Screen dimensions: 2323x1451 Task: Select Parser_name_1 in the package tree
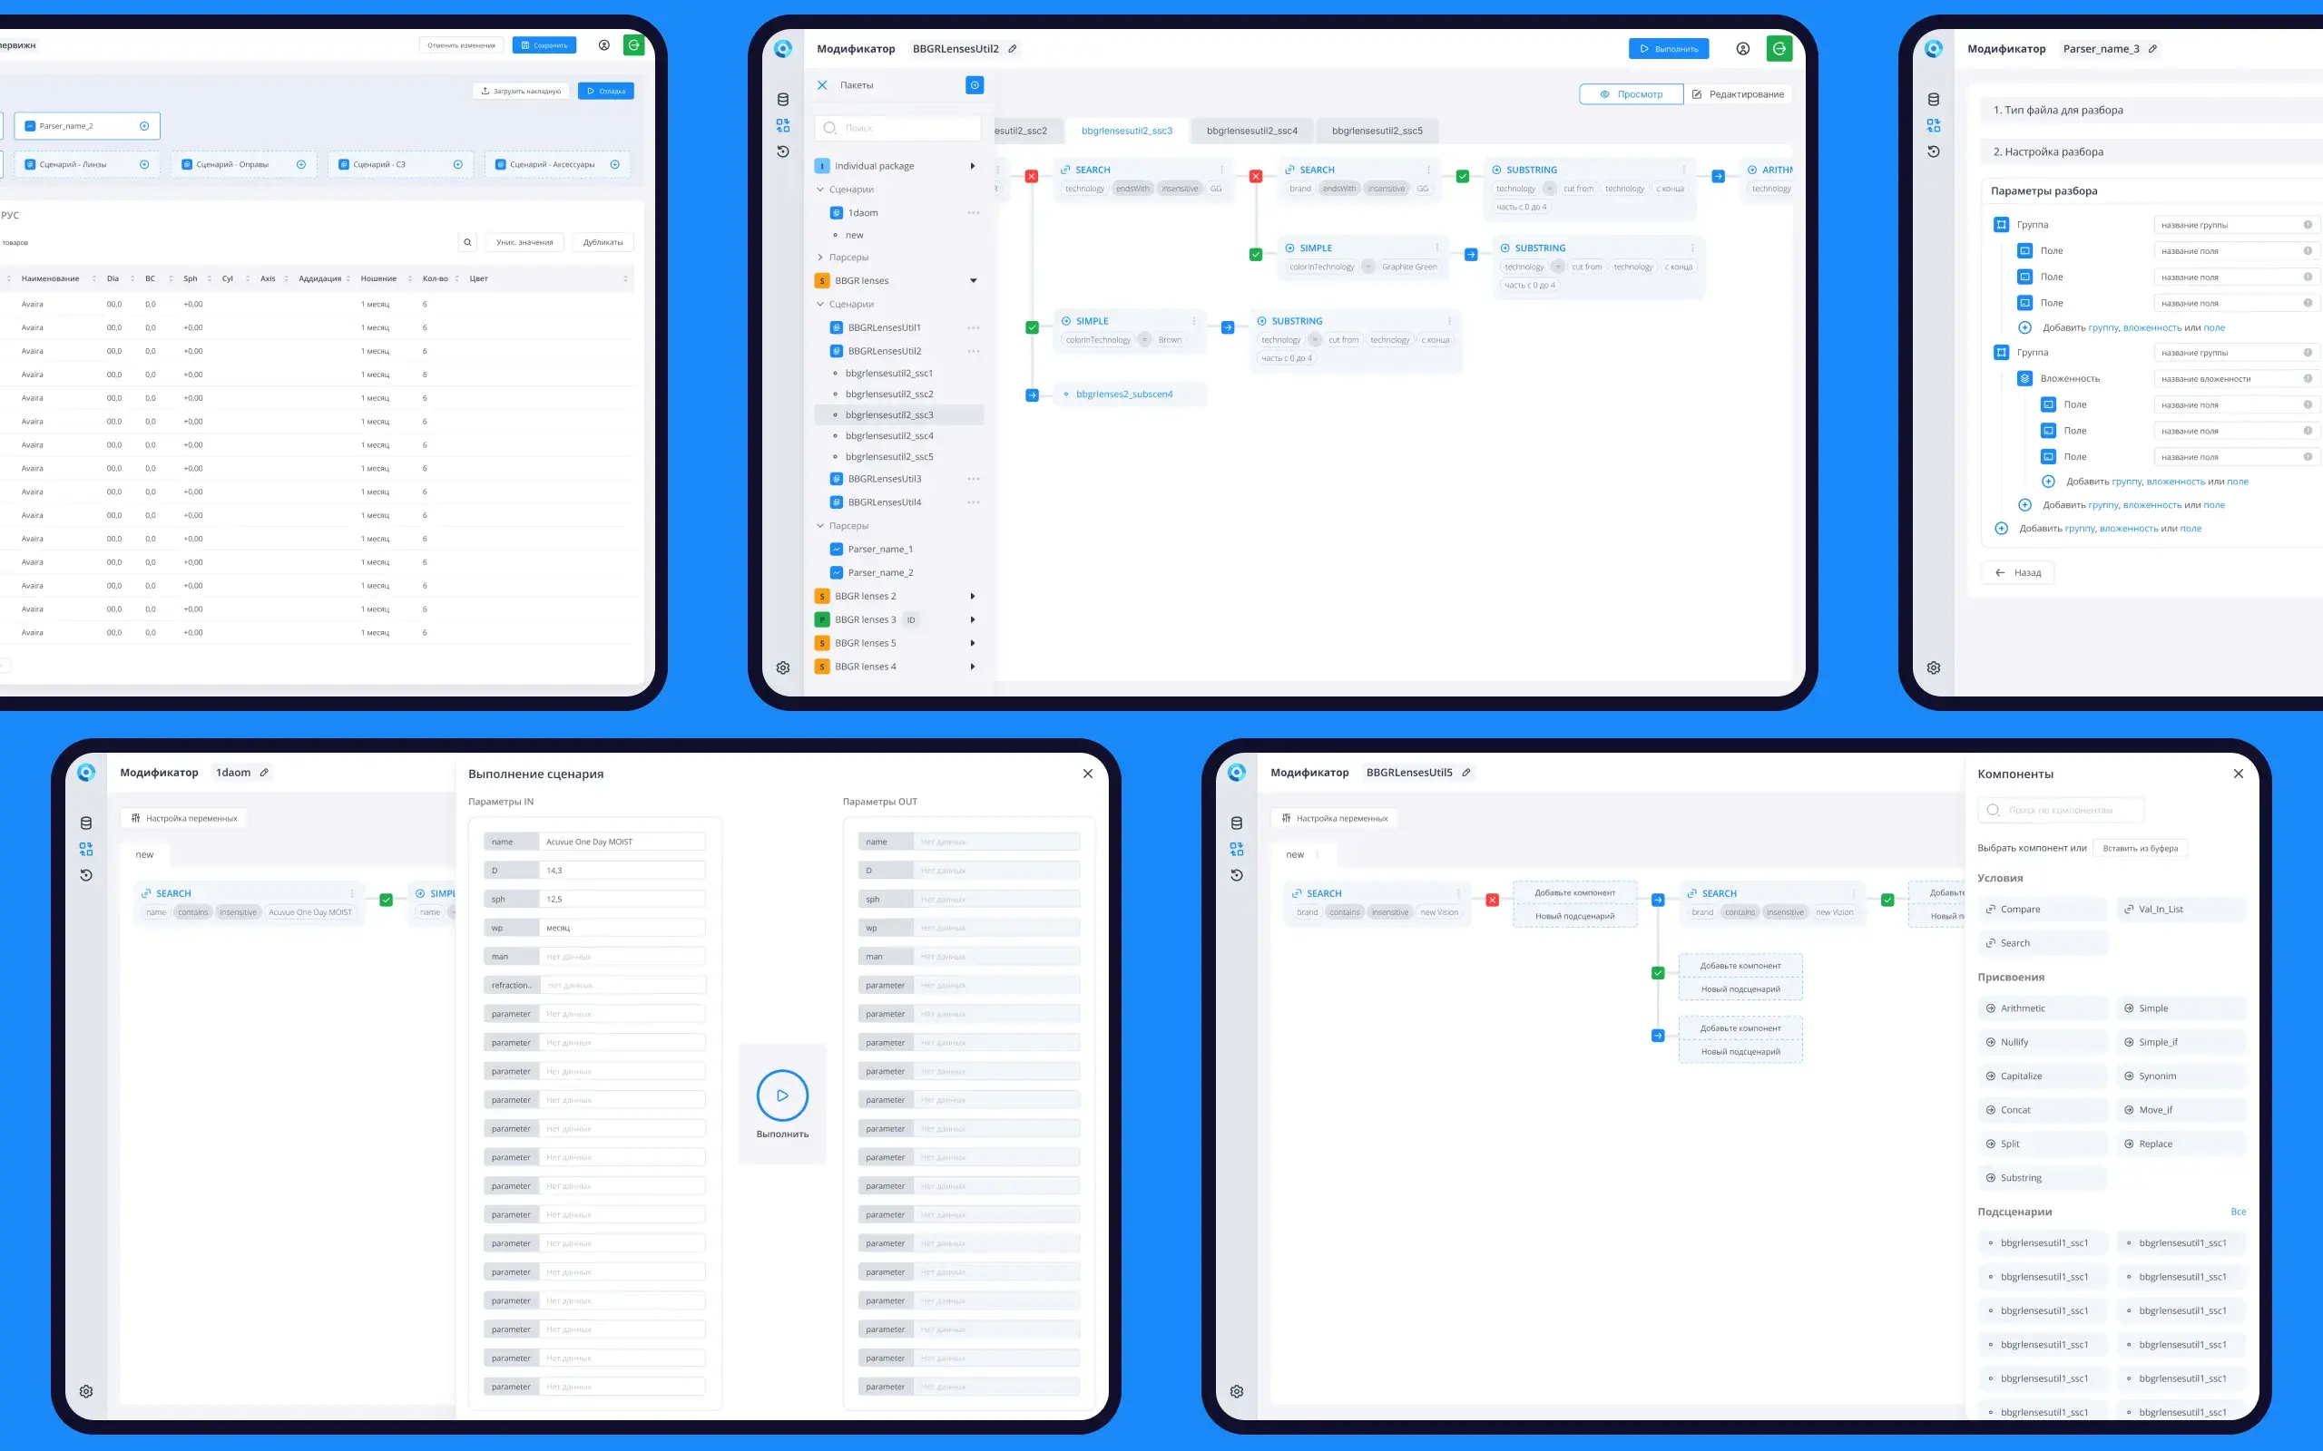coord(880,550)
